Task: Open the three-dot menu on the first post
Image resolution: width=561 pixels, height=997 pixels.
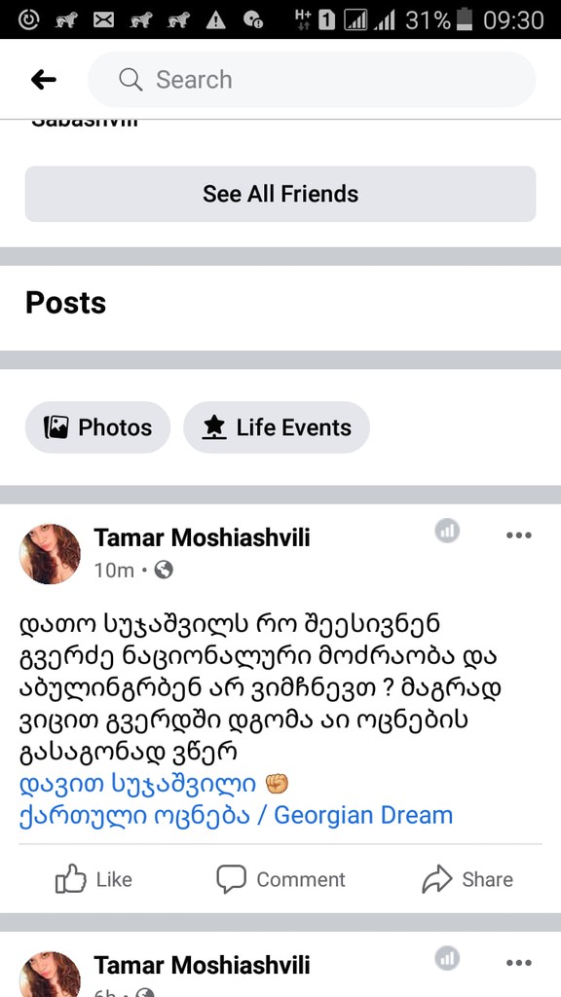Action: click(518, 535)
